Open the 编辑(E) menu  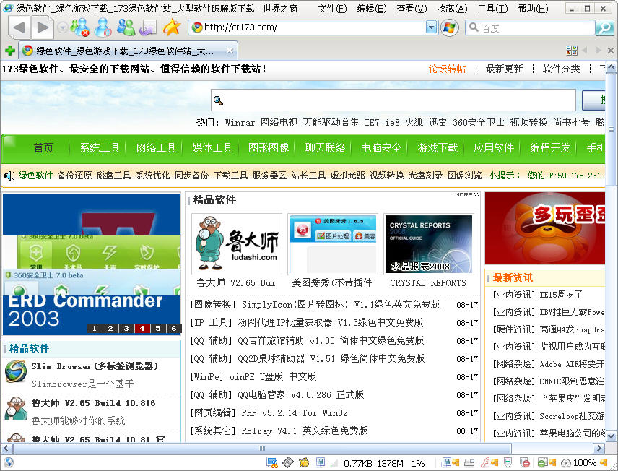(372, 8)
